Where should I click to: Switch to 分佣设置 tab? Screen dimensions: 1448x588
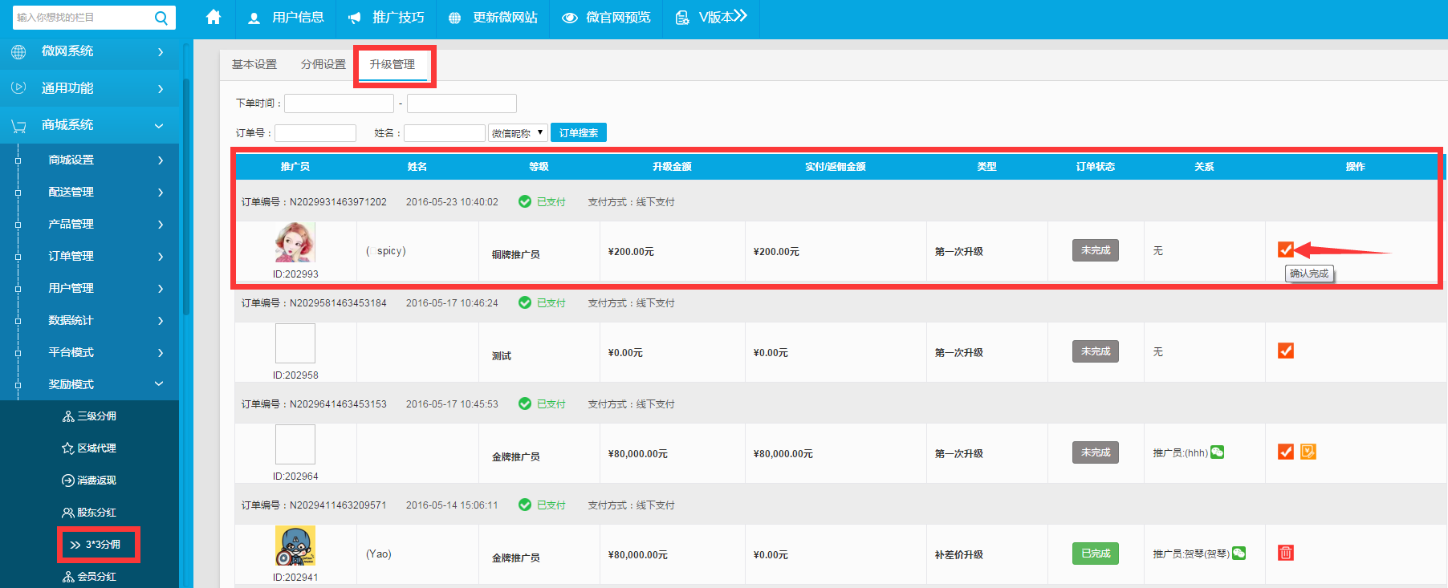click(x=323, y=64)
